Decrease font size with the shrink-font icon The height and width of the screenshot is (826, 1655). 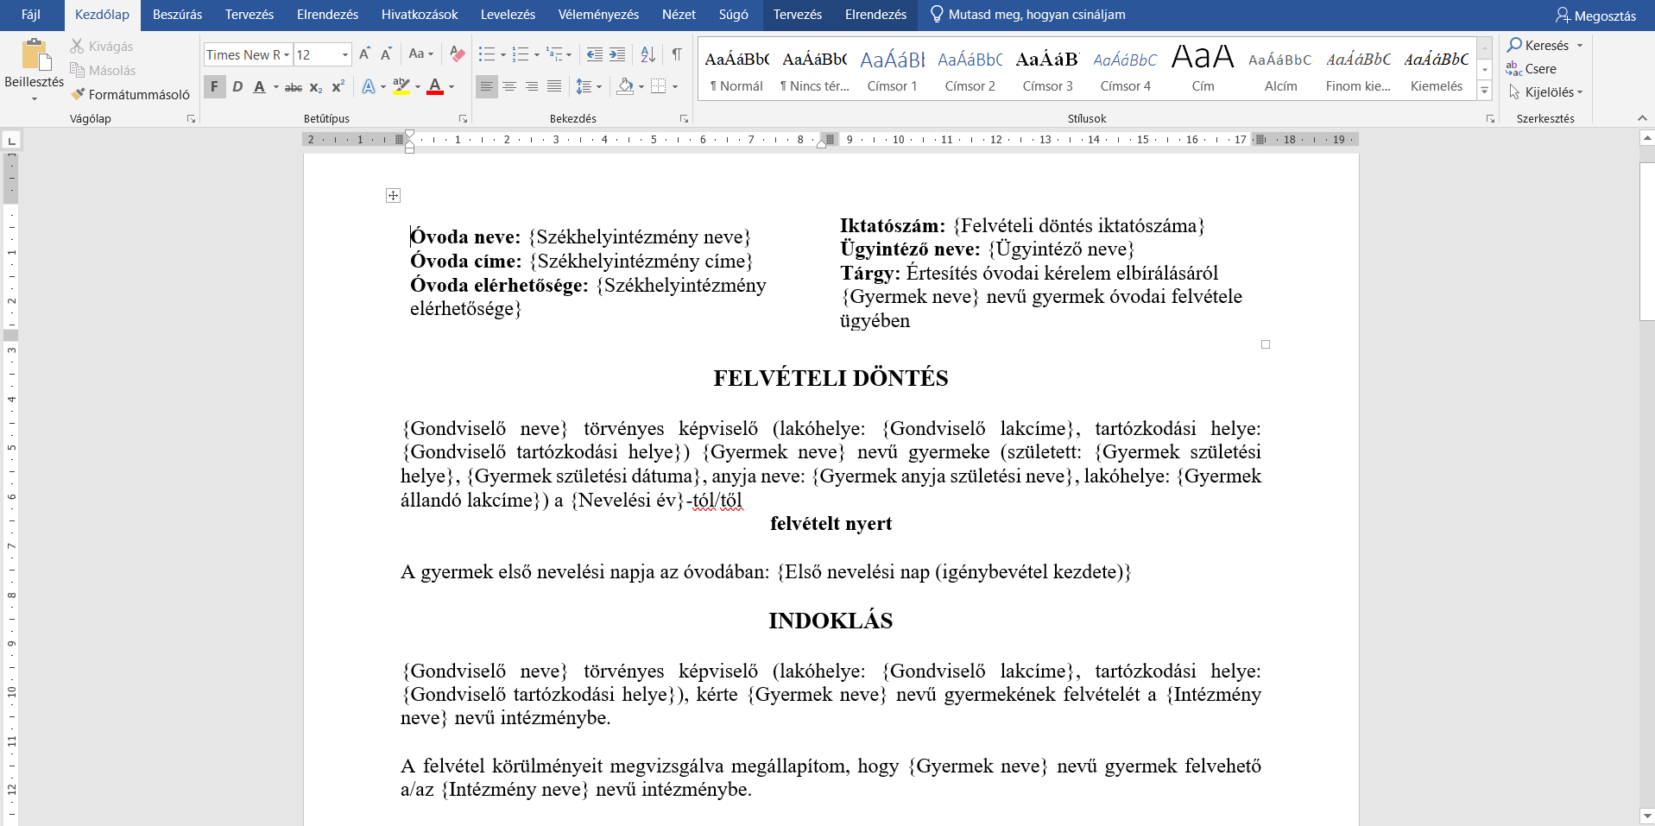click(x=386, y=54)
